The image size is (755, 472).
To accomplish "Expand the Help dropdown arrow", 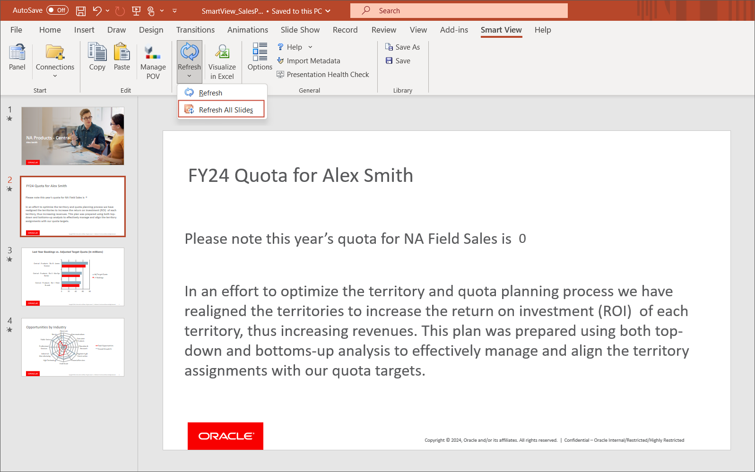I will pyautogui.click(x=311, y=47).
